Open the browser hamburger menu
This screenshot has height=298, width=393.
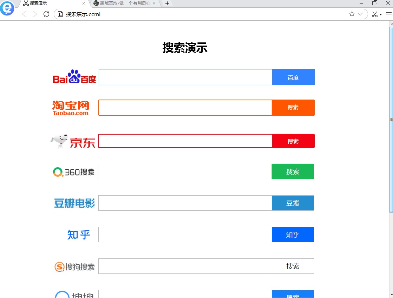pyautogui.click(x=389, y=14)
